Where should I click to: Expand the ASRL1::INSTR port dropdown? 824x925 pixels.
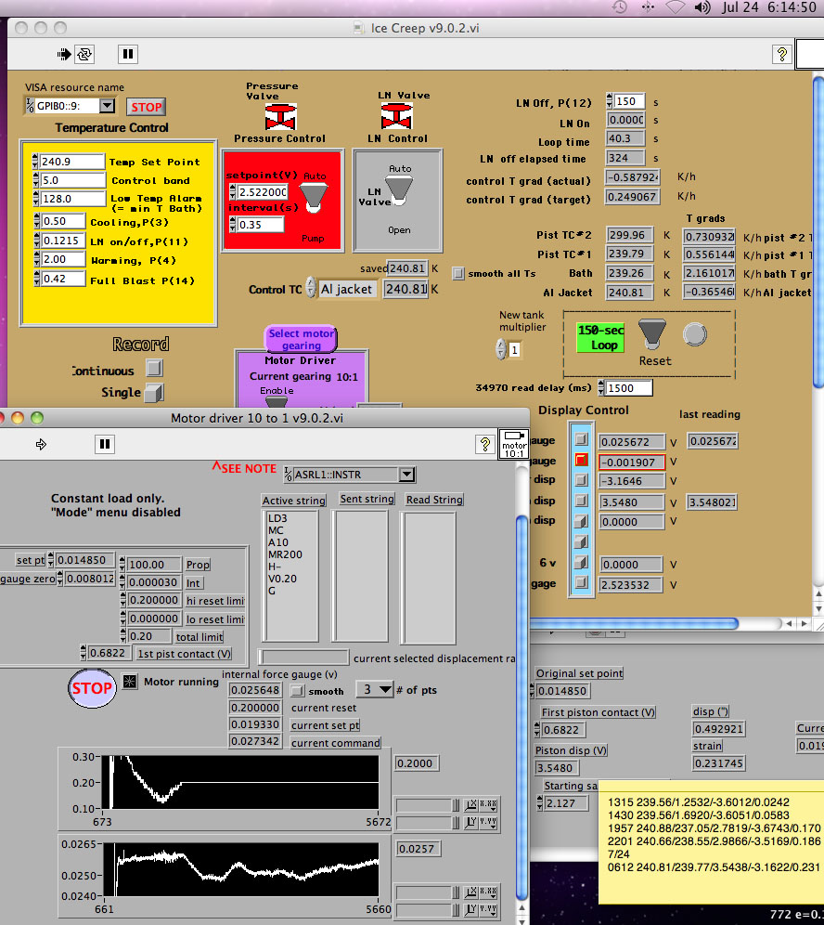coord(406,475)
